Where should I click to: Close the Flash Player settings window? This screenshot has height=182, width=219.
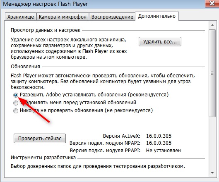tap(212, 3)
